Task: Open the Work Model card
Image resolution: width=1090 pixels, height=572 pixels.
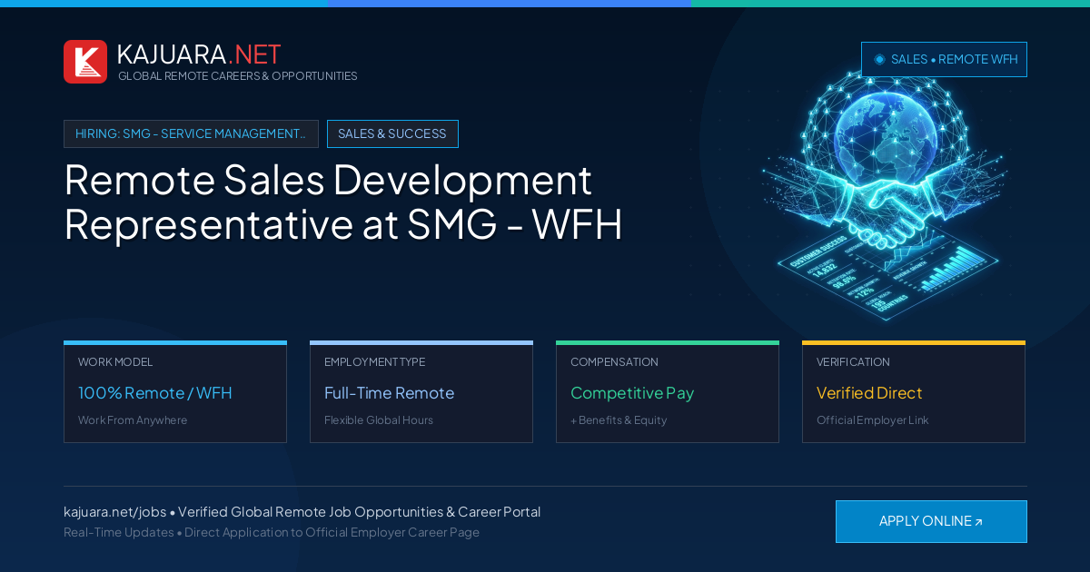Action: [x=175, y=391]
